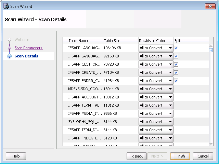
Task: Click the 47104 KB size cell
Action: pyautogui.click(x=121, y=72)
